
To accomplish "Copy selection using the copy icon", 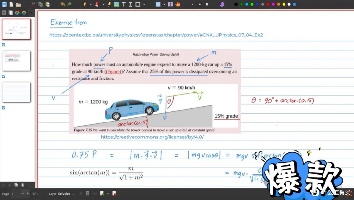I will [x=40, y=4].
